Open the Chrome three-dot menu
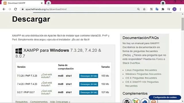Viewport: 184px width, 103px height. 180,9
